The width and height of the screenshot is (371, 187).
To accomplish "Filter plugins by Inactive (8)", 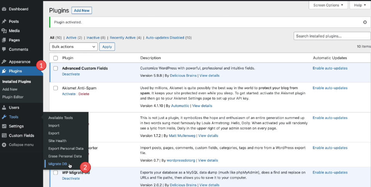I will click(96, 38).
